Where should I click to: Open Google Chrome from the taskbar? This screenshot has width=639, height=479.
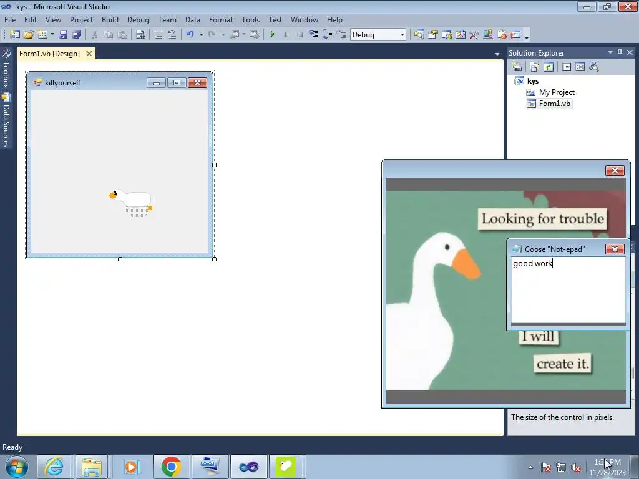[171, 467]
